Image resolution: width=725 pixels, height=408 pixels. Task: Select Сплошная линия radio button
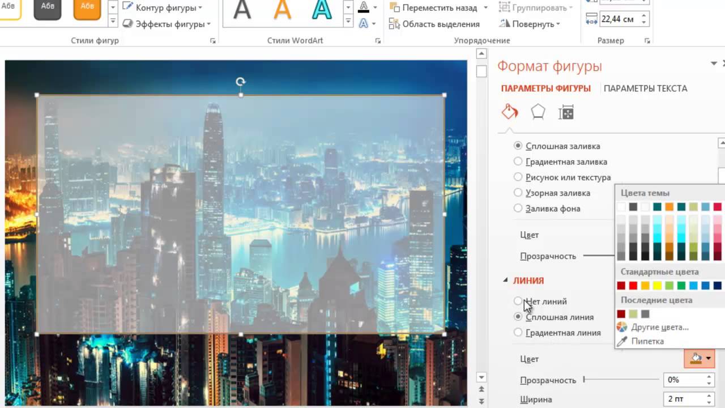coord(518,317)
